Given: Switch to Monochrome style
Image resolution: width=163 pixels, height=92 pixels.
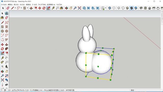Looking at the screenshot, I should (x=136, y=8).
